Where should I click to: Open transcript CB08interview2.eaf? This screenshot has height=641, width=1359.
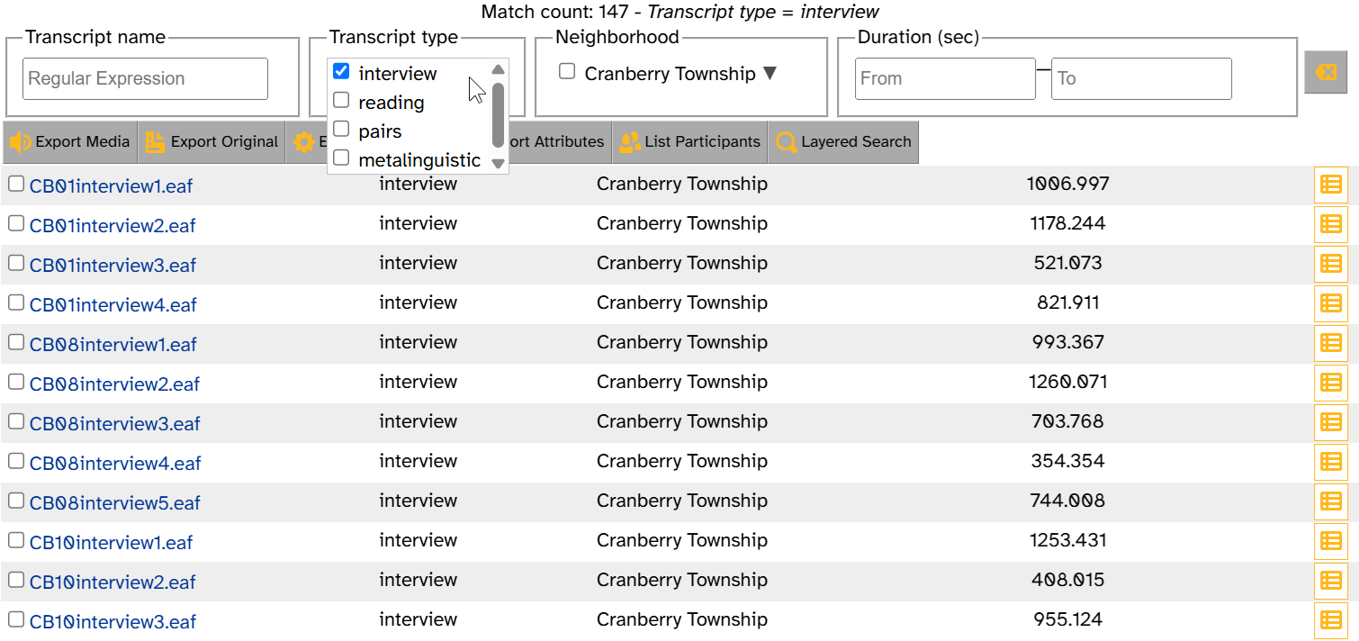pos(114,384)
